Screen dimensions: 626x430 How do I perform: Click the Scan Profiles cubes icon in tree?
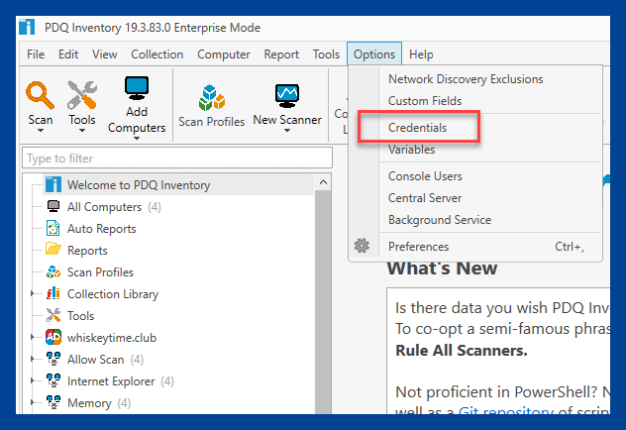point(53,271)
